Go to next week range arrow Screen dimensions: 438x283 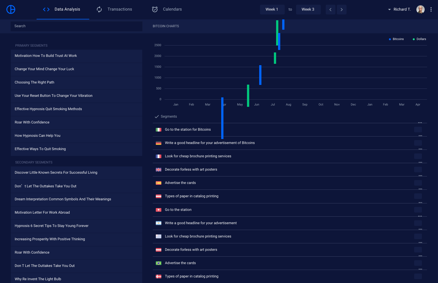(342, 9)
